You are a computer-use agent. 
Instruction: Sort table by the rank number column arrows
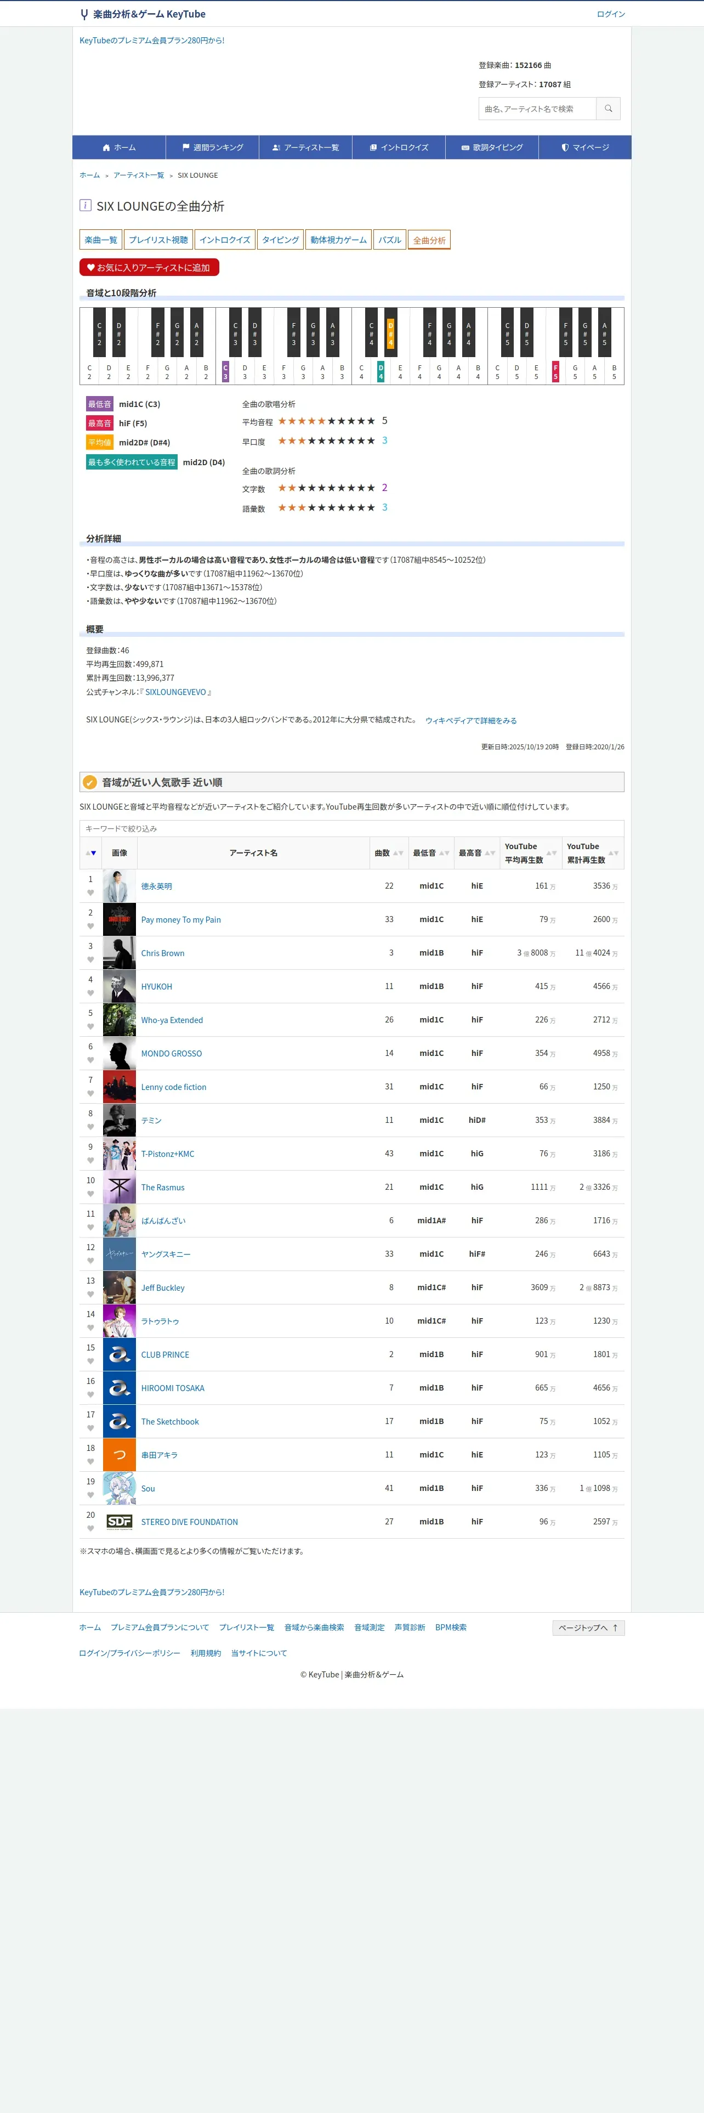tap(90, 853)
